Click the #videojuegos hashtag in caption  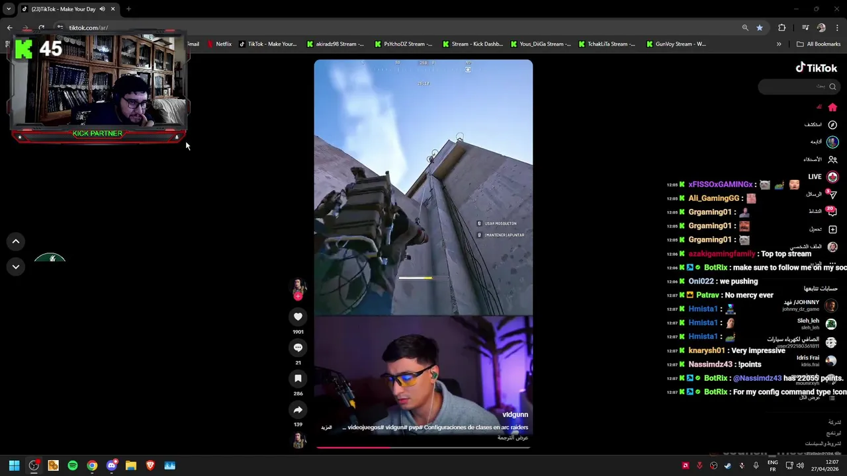(x=365, y=428)
